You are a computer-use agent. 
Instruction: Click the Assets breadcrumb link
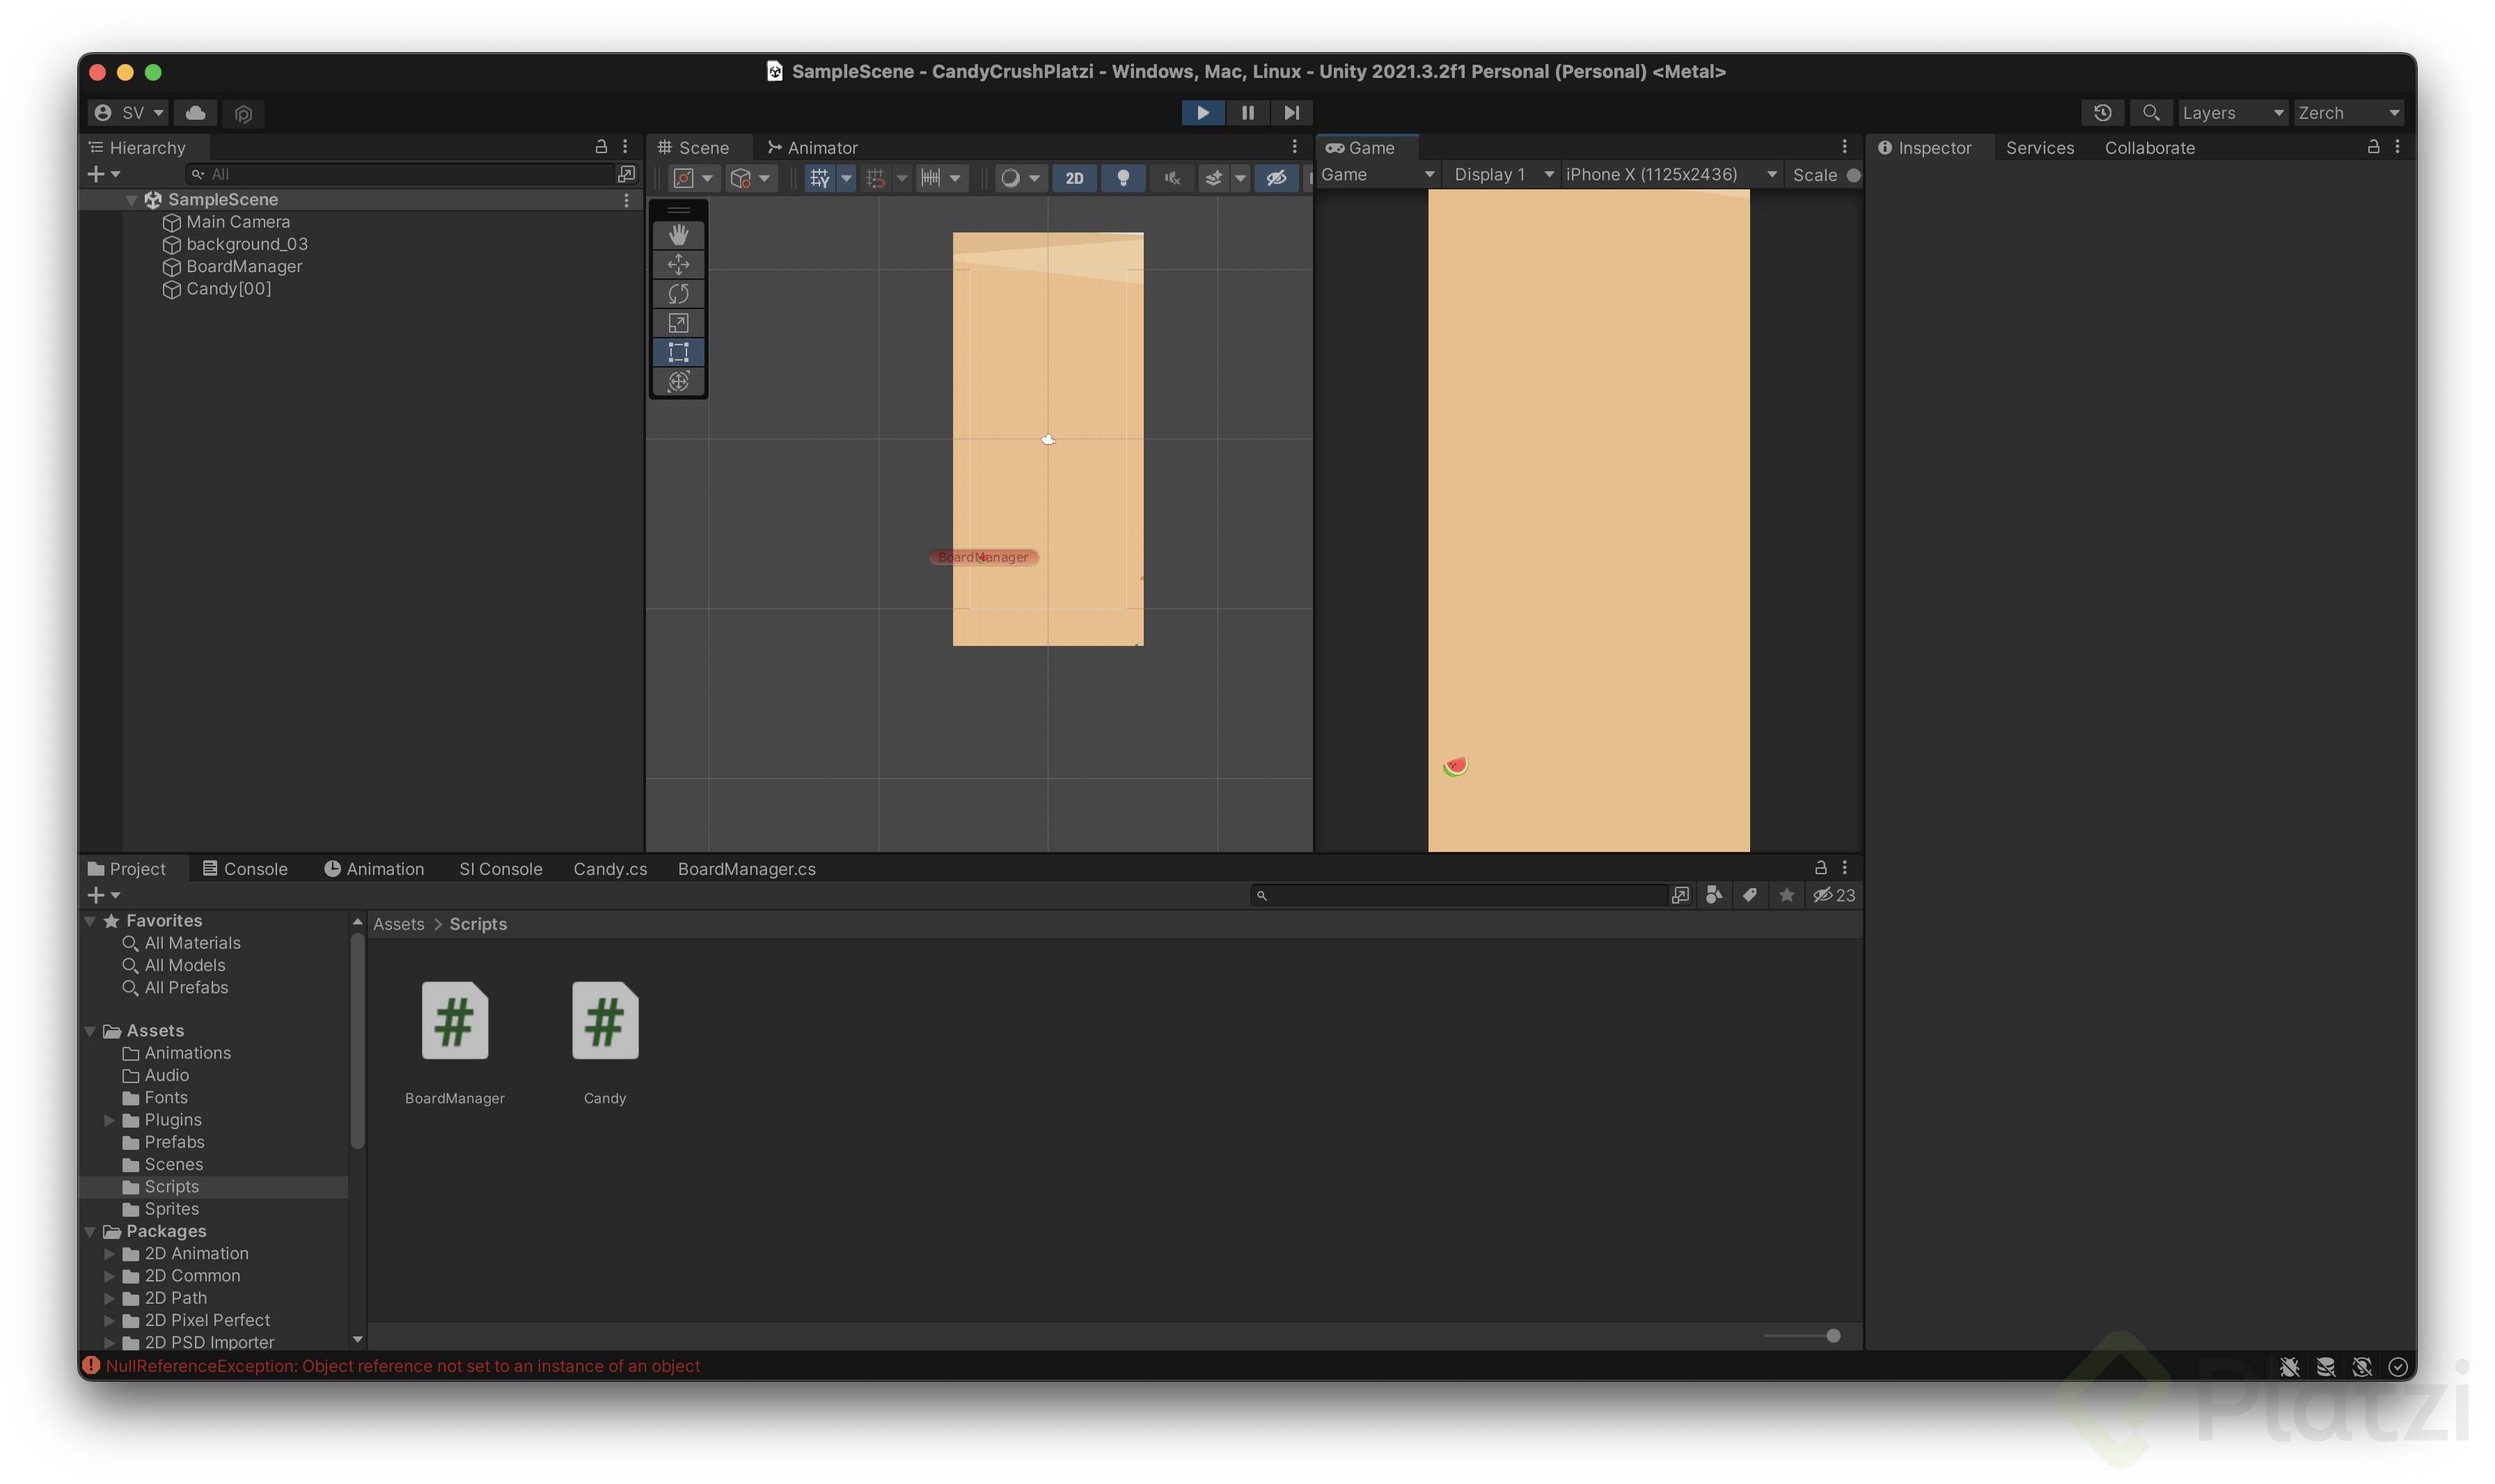[398, 924]
